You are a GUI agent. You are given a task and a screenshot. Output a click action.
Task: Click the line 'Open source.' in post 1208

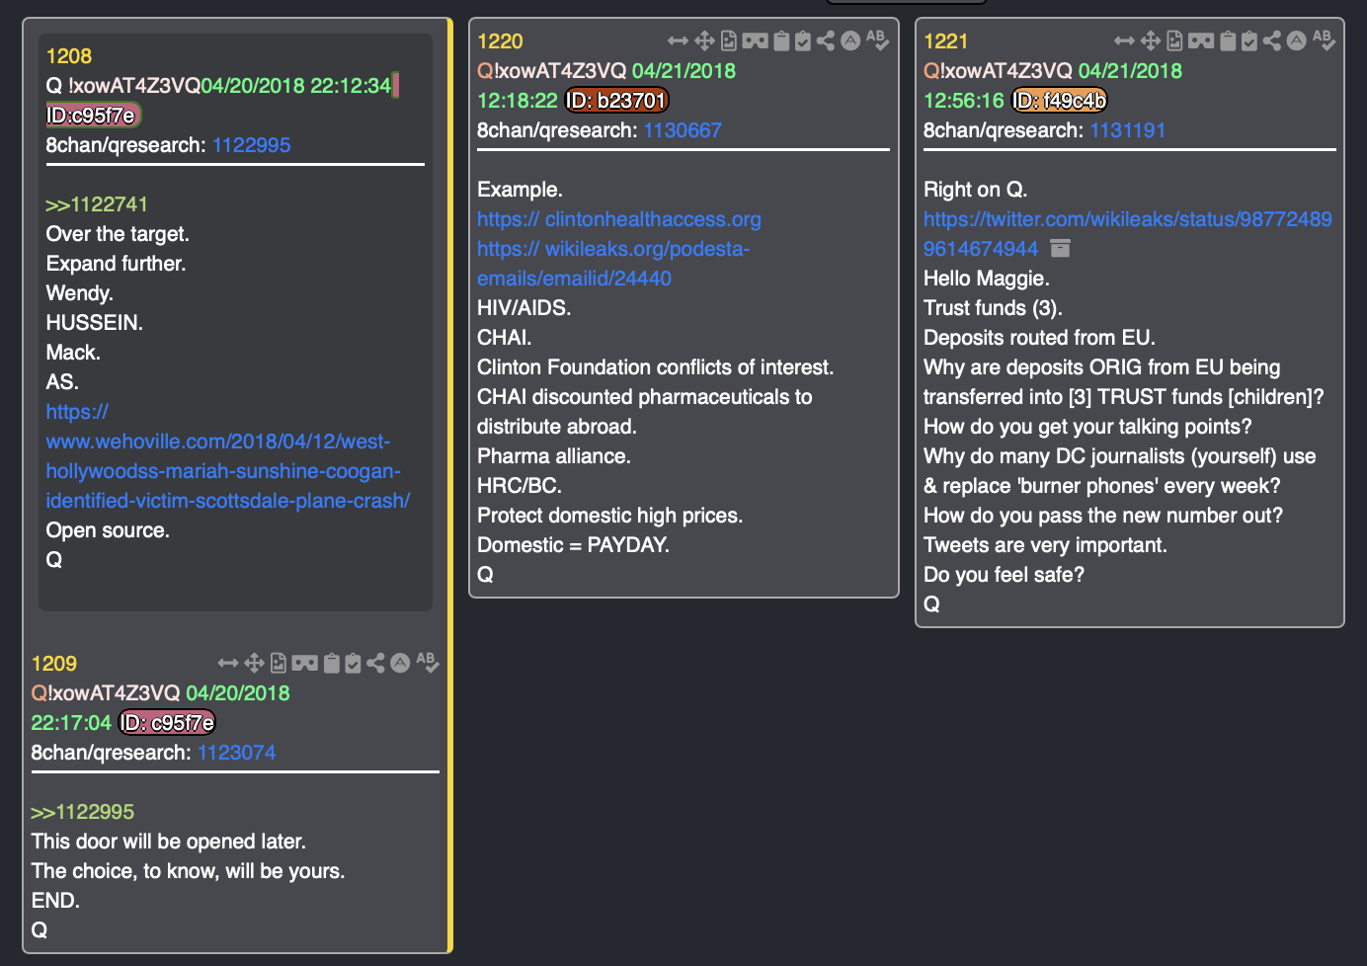[108, 530]
